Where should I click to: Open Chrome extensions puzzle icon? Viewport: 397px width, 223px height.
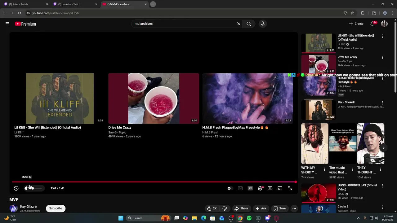[x=363, y=13]
